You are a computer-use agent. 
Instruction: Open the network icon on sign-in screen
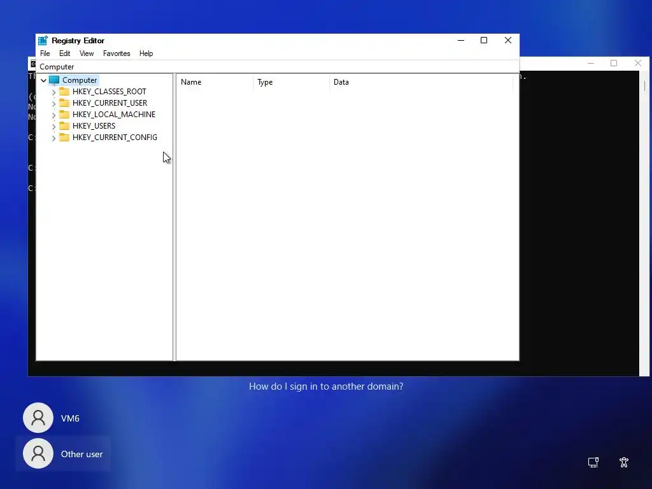click(593, 462)
